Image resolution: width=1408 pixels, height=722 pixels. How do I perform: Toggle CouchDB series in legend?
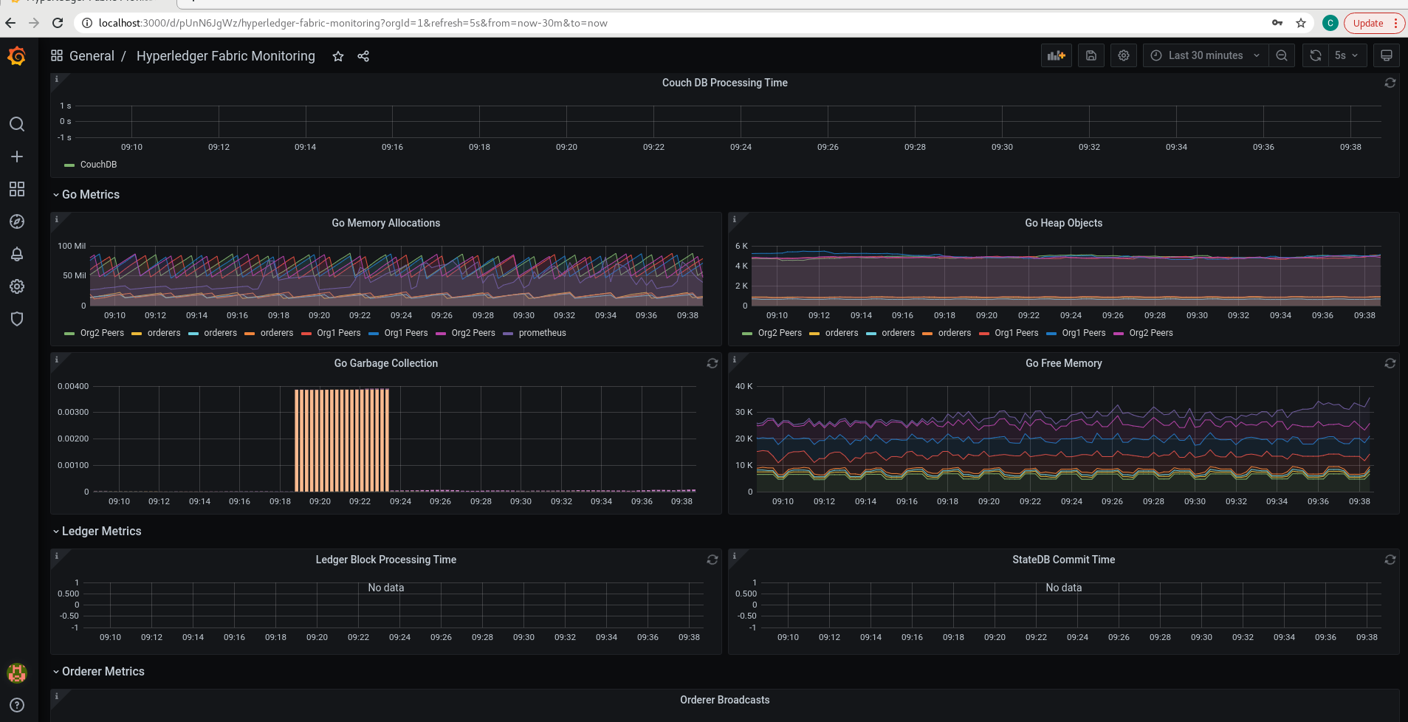tap(98, 165)
